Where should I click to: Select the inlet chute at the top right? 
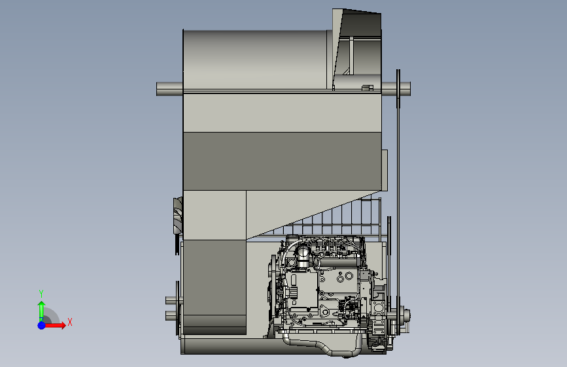click(x=357, y=49)
